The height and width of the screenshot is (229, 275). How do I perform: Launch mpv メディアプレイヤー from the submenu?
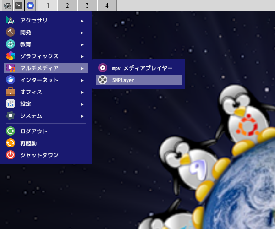tap(138, 68)
